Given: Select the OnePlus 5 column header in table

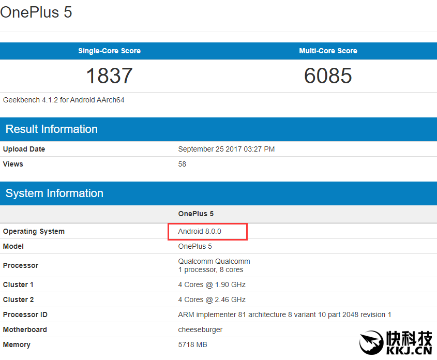Looking at the screenshot, I should click(x=196, y=214).
